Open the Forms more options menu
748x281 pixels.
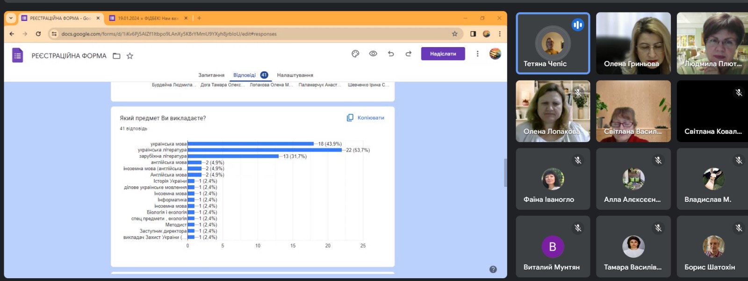coord(477,54)
